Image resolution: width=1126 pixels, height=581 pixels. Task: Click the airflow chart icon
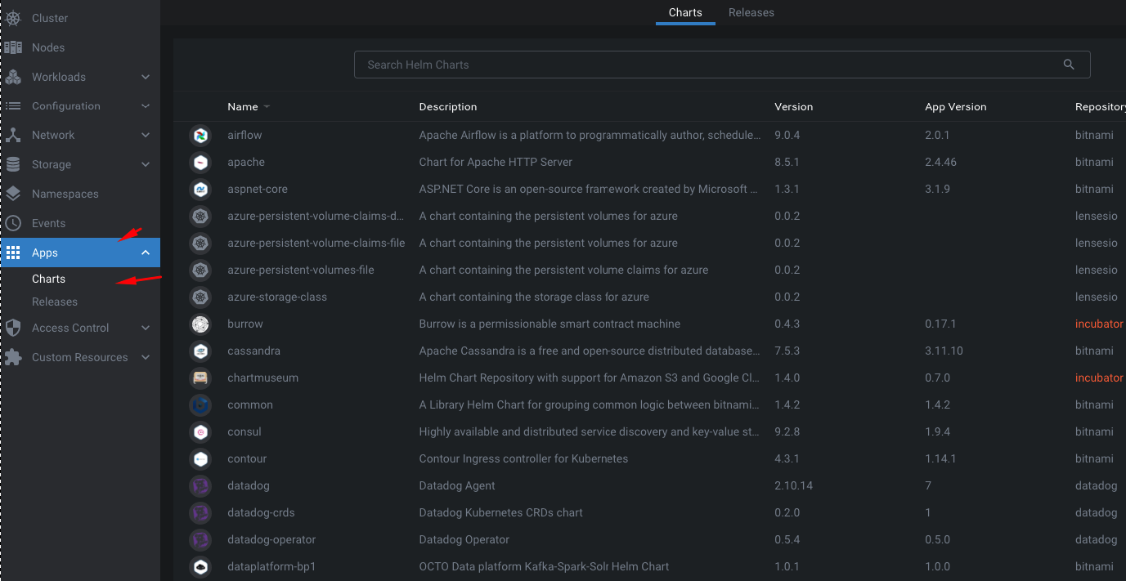point(200,135)
